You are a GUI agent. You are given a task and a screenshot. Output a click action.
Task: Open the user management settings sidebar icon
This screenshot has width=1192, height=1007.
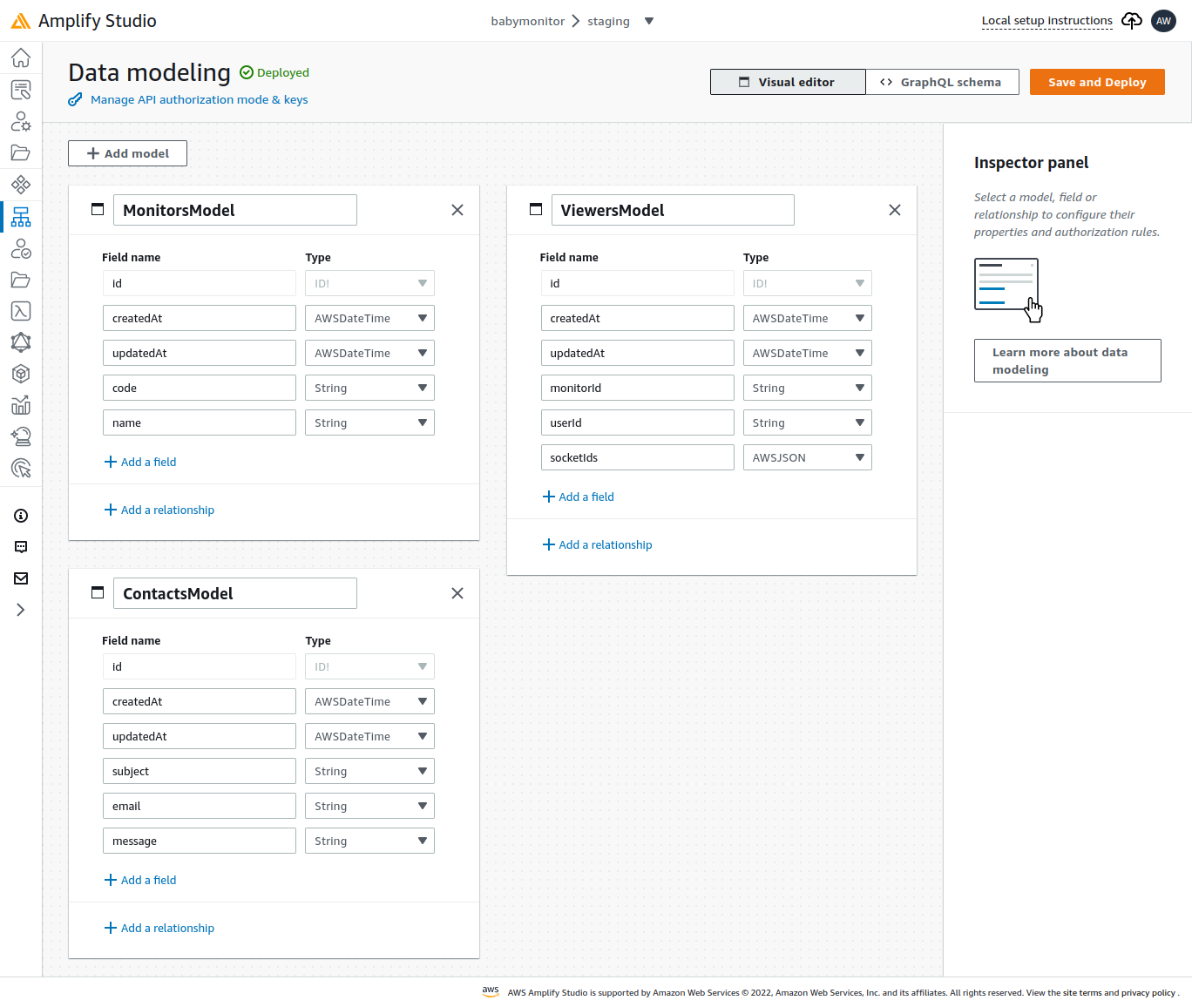pos(21,121)
